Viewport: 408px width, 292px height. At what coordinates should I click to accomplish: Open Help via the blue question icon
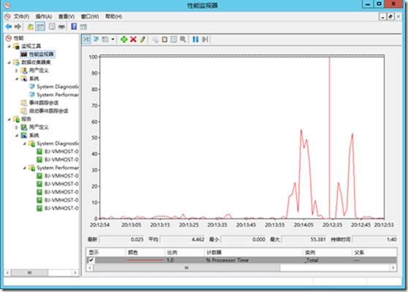74,26
